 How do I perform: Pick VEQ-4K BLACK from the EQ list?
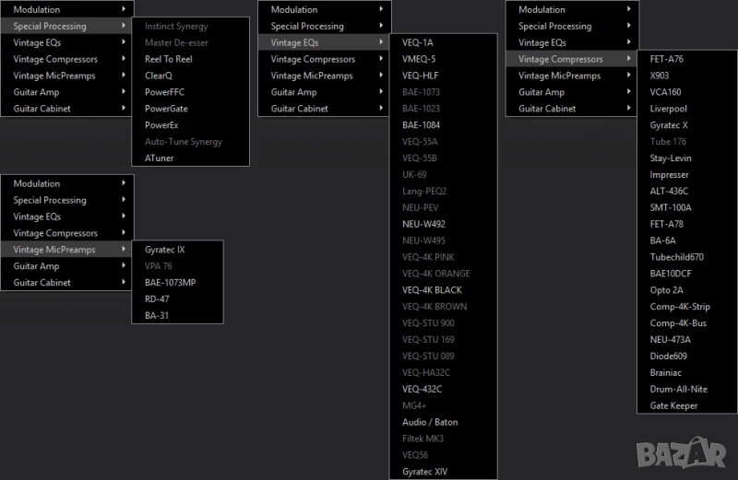pos(432,290)
